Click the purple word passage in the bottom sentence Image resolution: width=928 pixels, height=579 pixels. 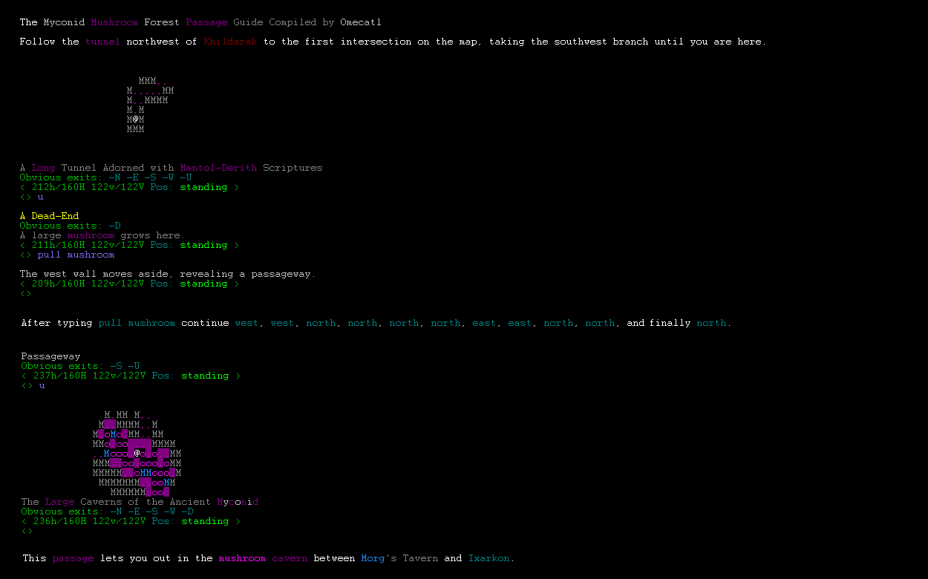pos(73,558)
